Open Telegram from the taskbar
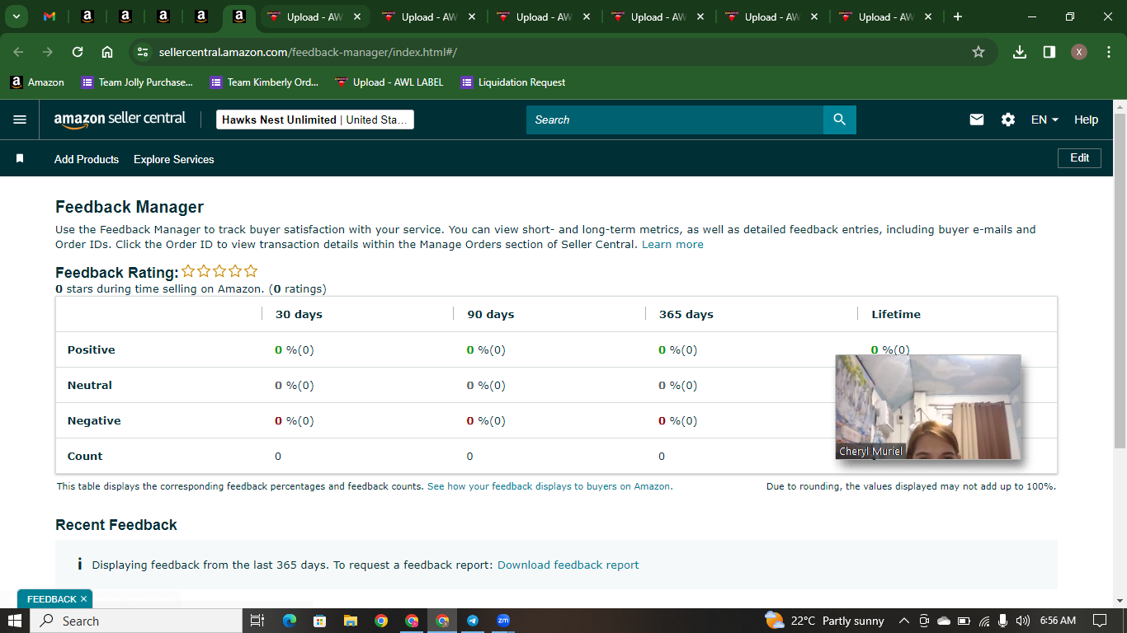This screenshot has height=633, width=1127. [x=473, y=621]
